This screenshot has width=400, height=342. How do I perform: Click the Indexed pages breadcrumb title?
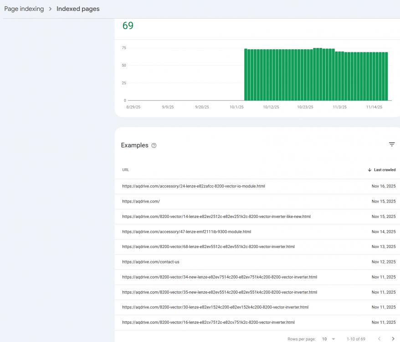point(78,9)
